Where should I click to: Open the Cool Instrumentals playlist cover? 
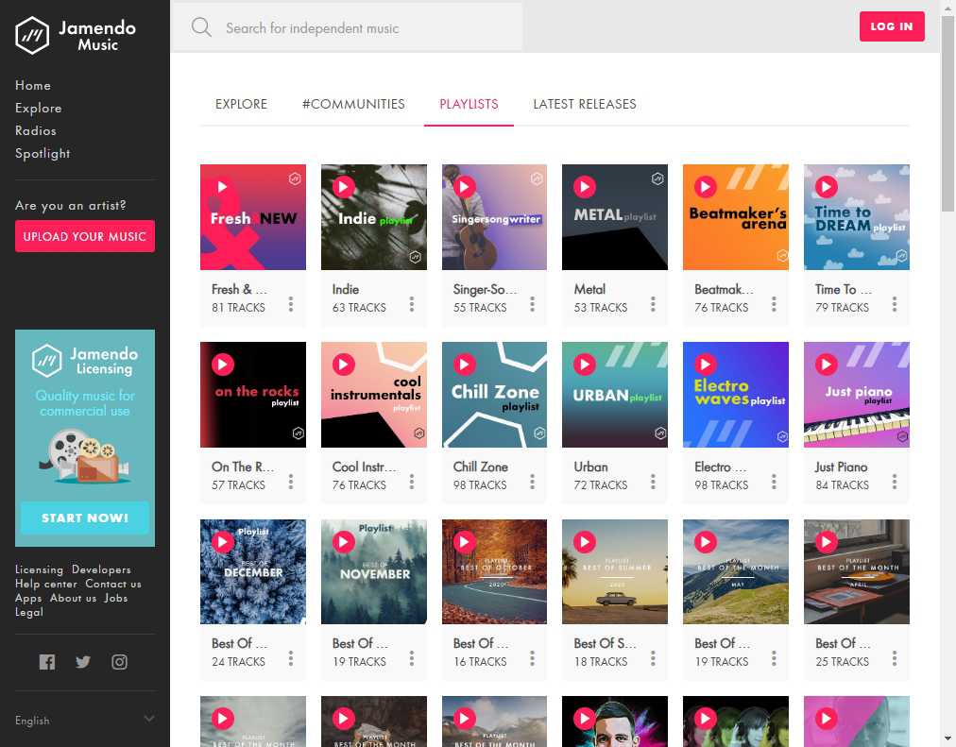click(x=374, y=395)
